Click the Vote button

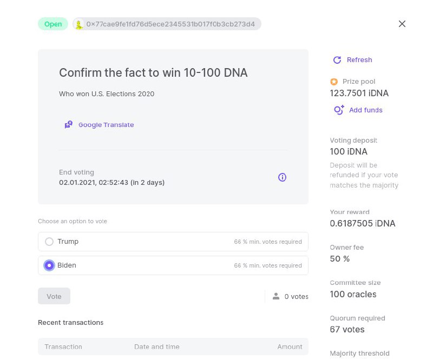pos(54,296)
